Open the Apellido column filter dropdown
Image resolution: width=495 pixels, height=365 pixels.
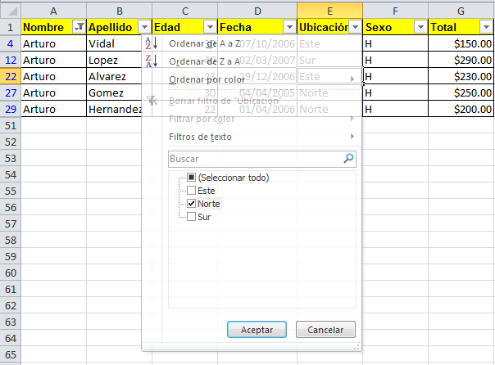pyautogui.click(x=144, y=27)
